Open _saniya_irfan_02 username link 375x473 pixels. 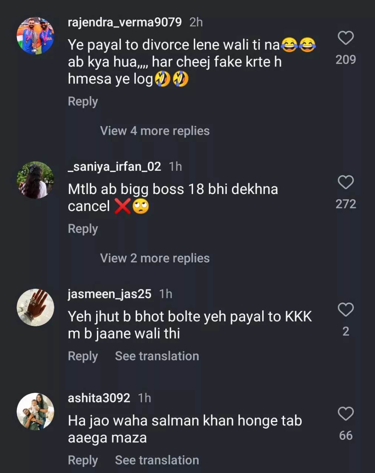114,167
